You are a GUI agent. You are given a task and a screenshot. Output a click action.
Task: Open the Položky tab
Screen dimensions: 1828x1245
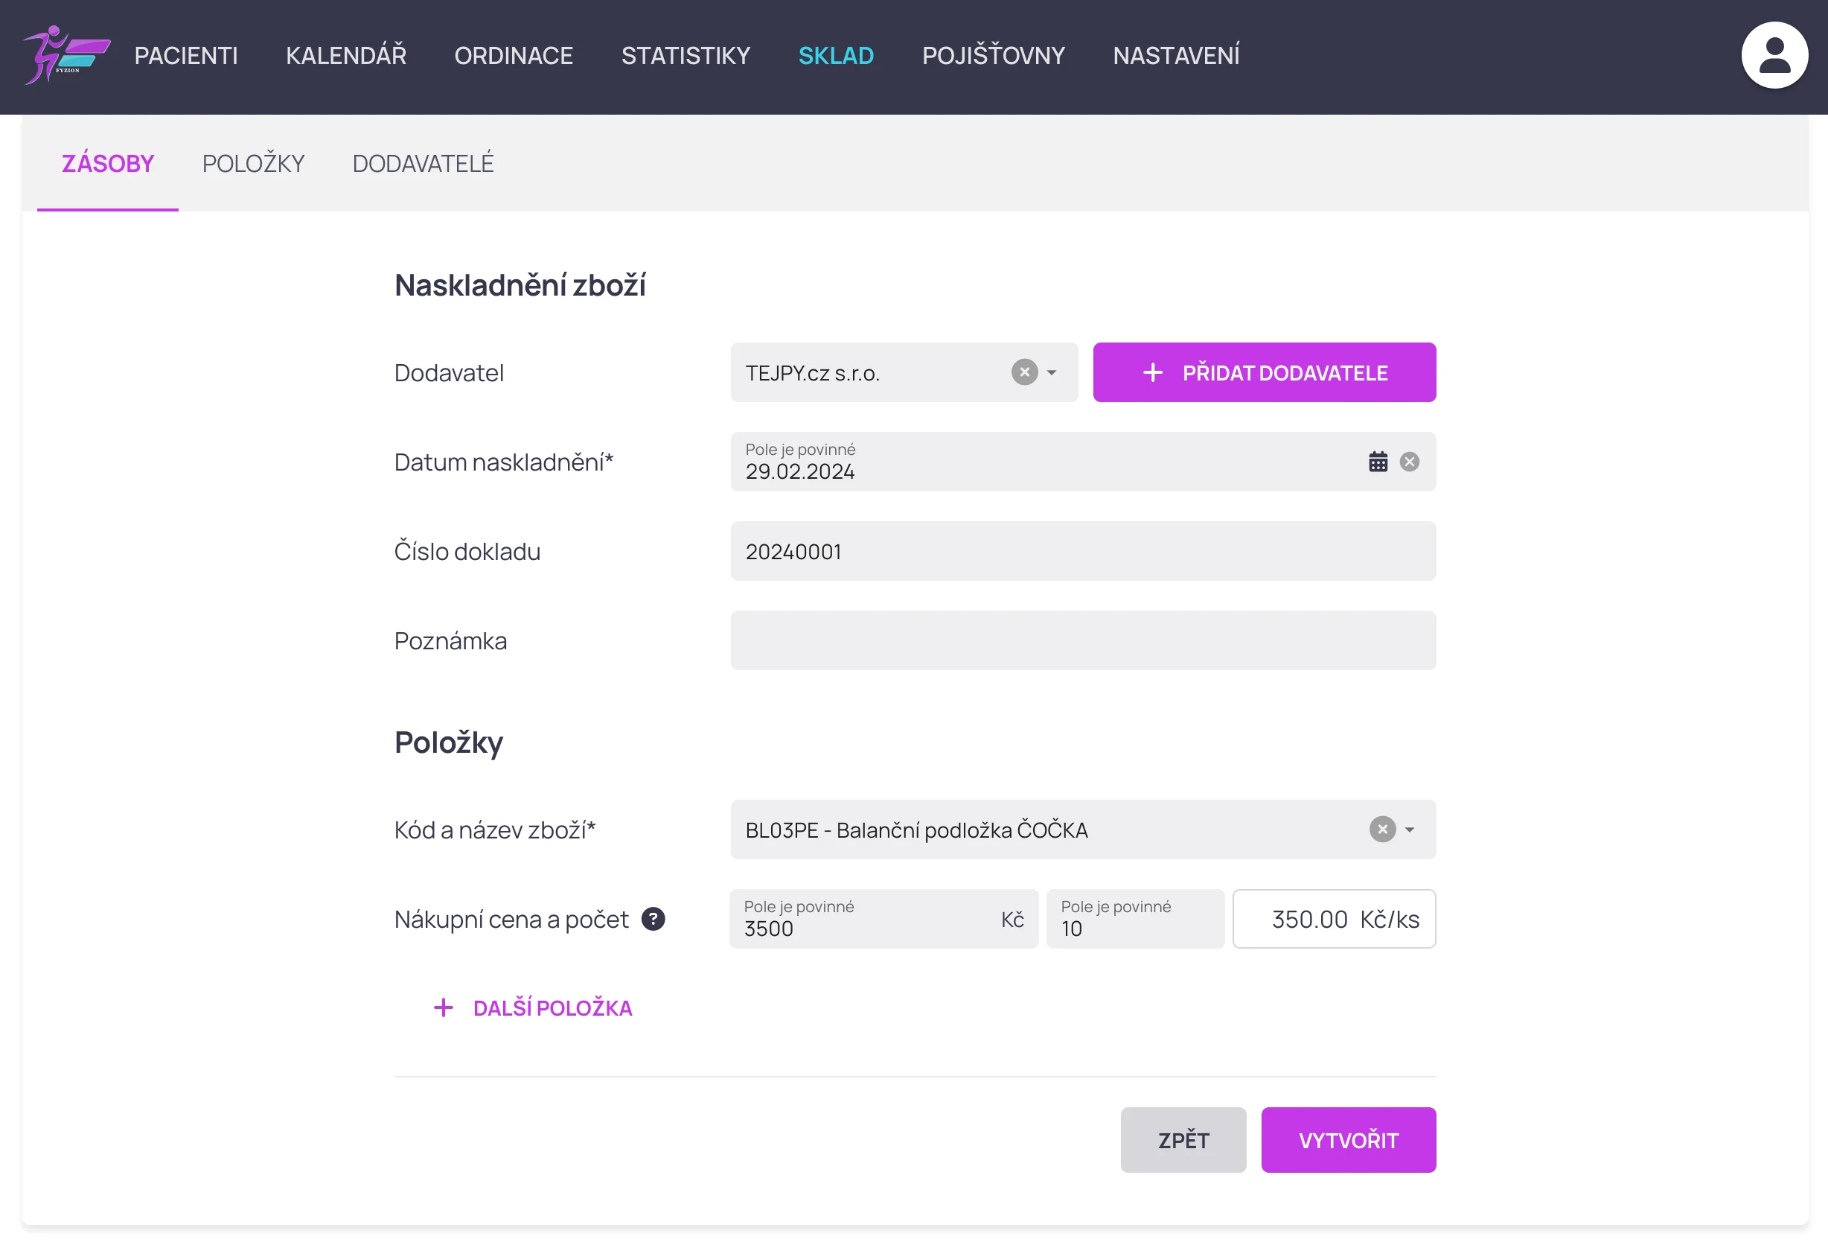[x=252, y=164]
